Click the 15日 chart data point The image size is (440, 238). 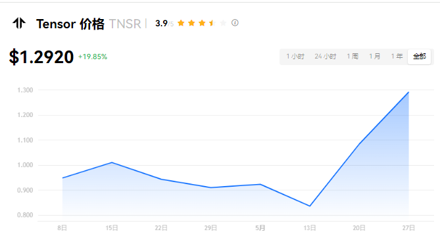tap(112, 162)
